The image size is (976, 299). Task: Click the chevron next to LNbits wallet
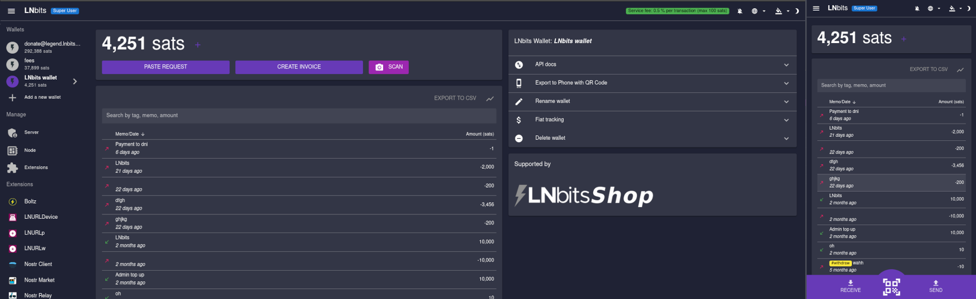point(75,81)
